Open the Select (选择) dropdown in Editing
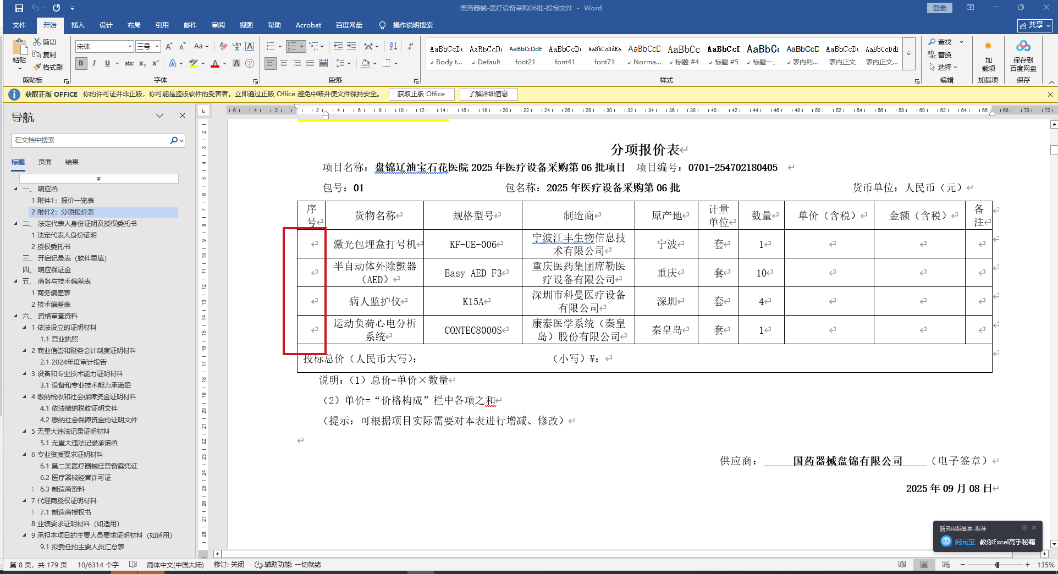This screenshot has height=574, width=1058. (x=944, y=67)
